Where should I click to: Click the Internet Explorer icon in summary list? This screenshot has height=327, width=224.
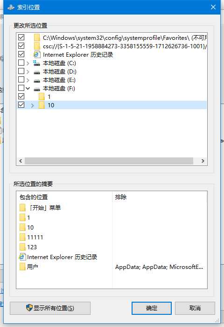coord(22,257)
